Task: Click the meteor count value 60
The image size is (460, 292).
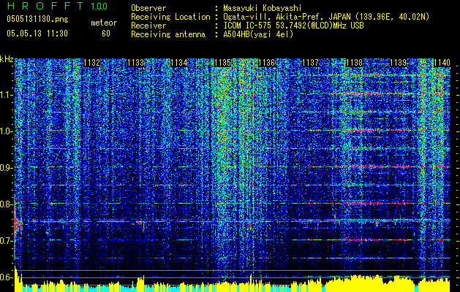Action: coord(106,34)
